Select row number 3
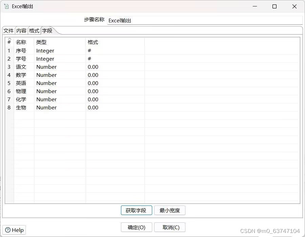The image size is (305, 237). click(9, 67)
